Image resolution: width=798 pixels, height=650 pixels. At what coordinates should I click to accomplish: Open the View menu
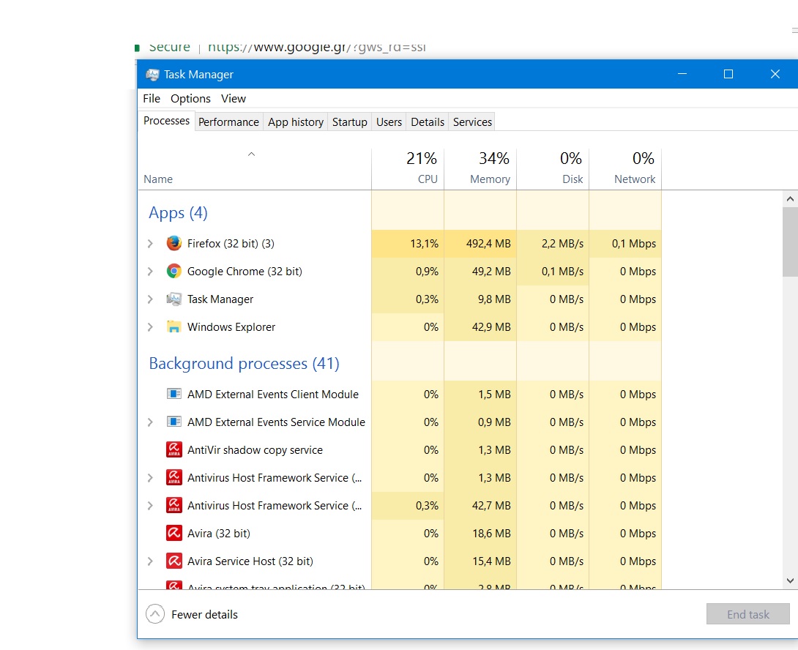click(x=233, y=98)
